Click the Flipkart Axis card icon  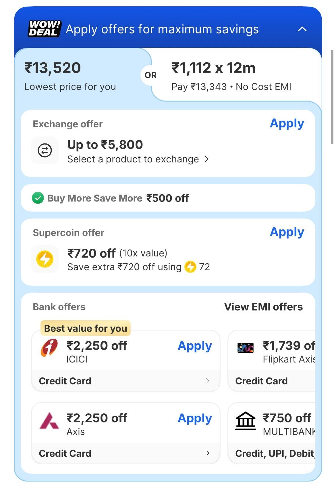245,348
